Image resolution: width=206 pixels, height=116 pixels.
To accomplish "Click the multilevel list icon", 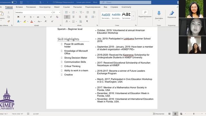I will pyautogui.click(x=81, y=12).
